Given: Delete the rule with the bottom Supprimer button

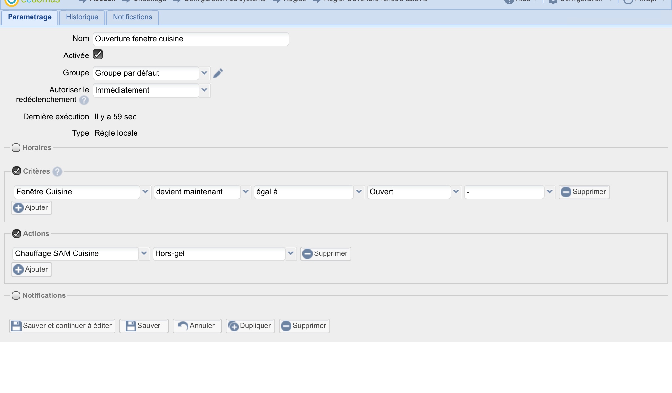Looking at the screenshot, I should click(304, 326).
